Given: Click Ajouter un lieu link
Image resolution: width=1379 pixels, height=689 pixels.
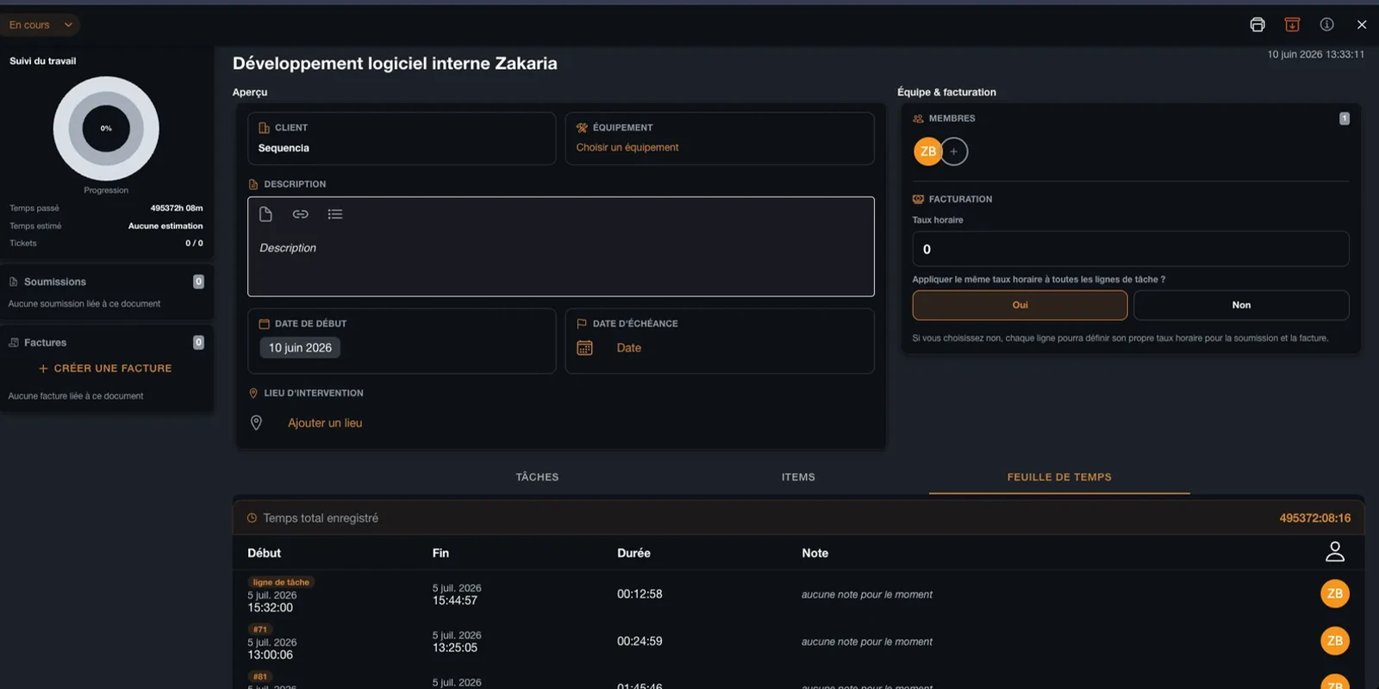Looking at the screenshot, I should coord(325,423).
